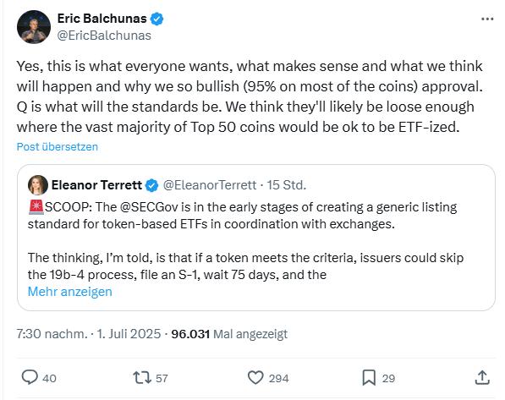This screenshot has width=505, height=400.
Task: Open the three-dot more options menu
Action: pos(487,19)
